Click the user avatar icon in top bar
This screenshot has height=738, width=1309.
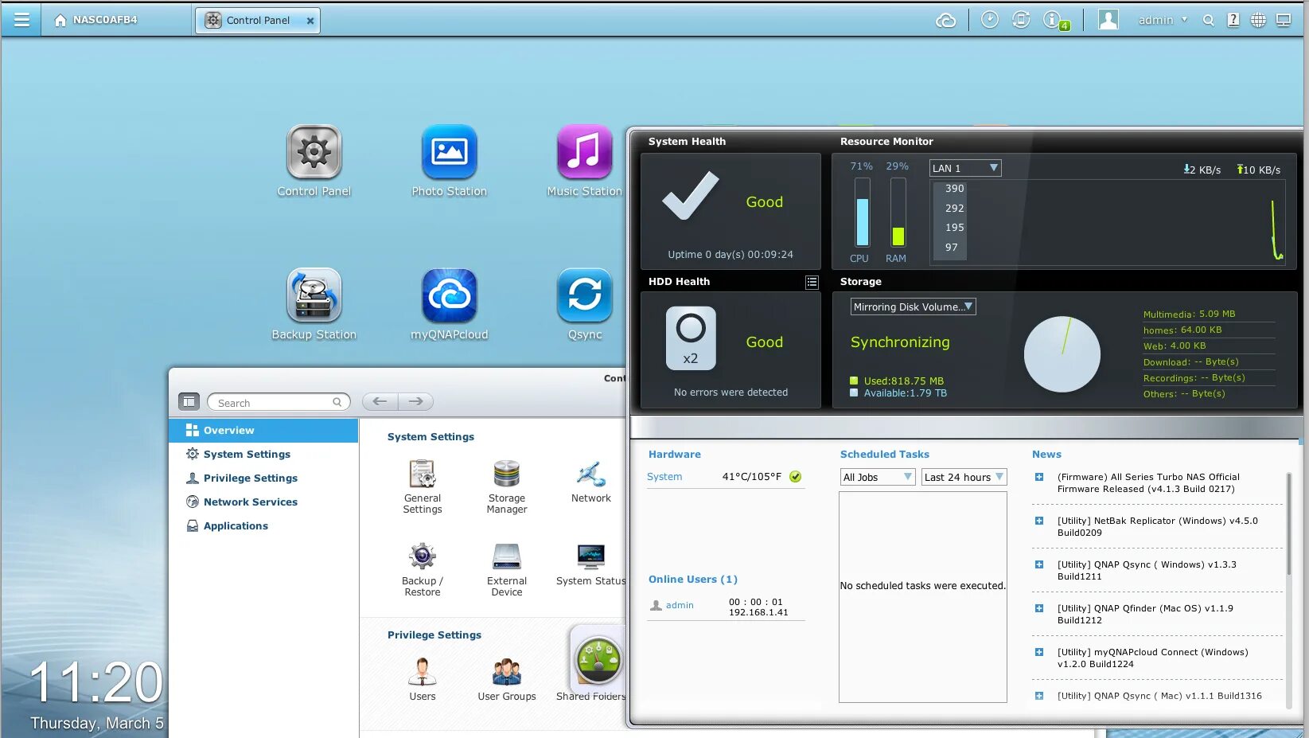coord(1108,20)
